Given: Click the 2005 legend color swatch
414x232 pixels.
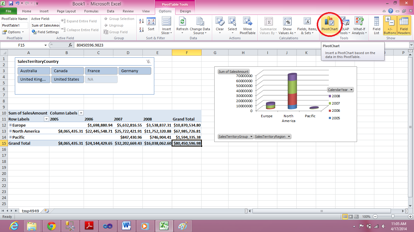Looking at the screenshot, I should coord(330,118).
